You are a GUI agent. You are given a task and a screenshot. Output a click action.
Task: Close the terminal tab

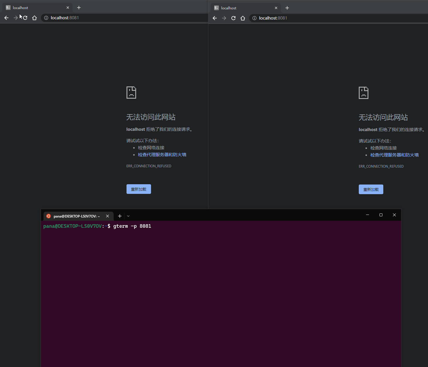[x=108, y=216]
